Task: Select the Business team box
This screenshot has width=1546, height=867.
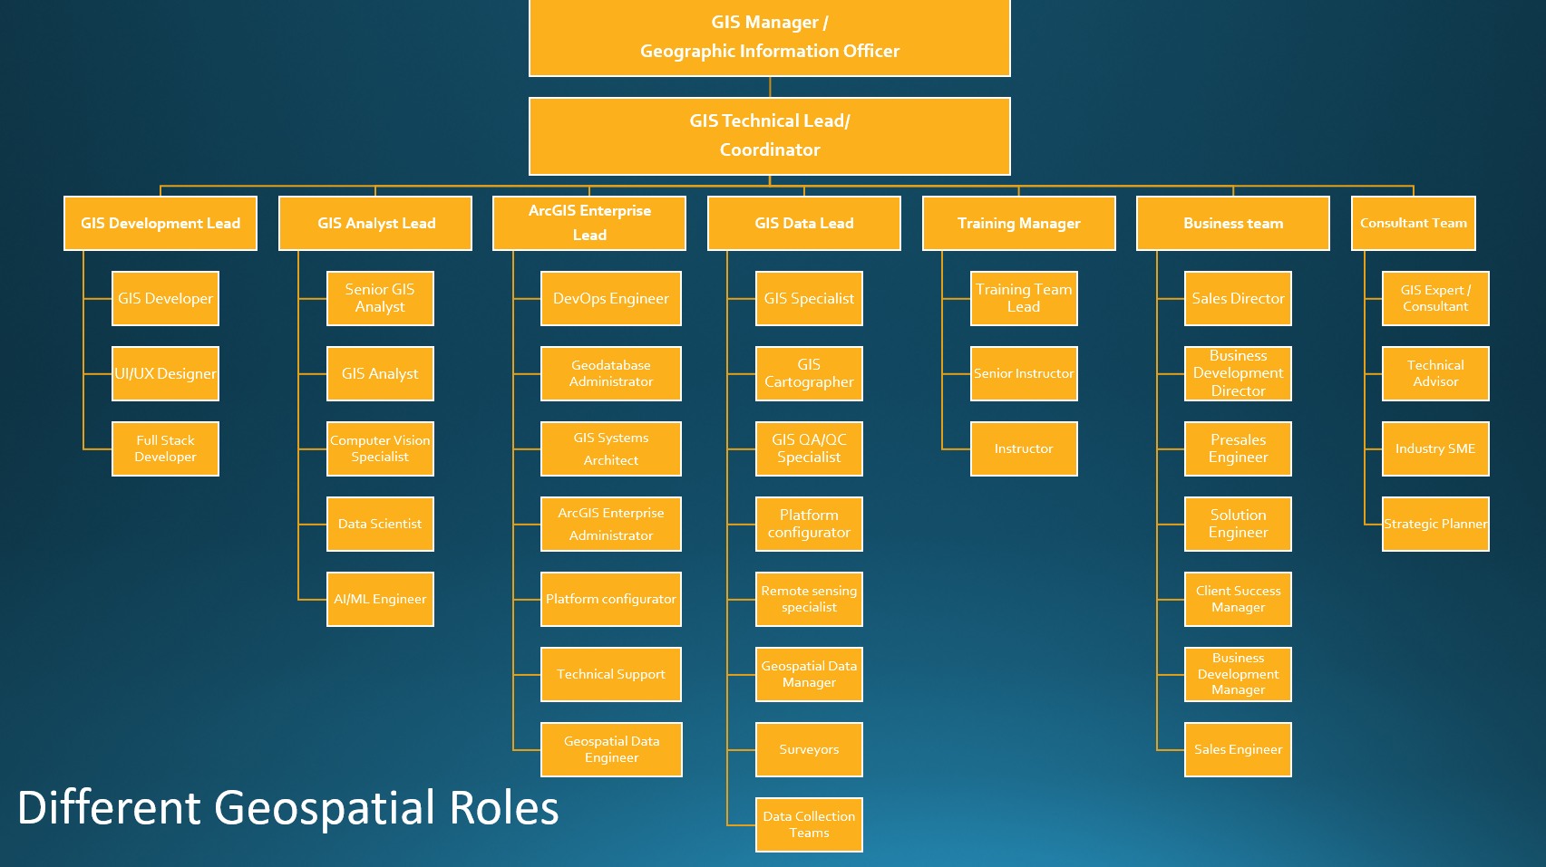Action: [x=1233, y=223]
